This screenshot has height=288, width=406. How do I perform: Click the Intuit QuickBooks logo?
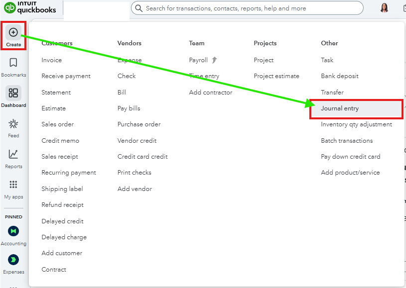point(30,7)
